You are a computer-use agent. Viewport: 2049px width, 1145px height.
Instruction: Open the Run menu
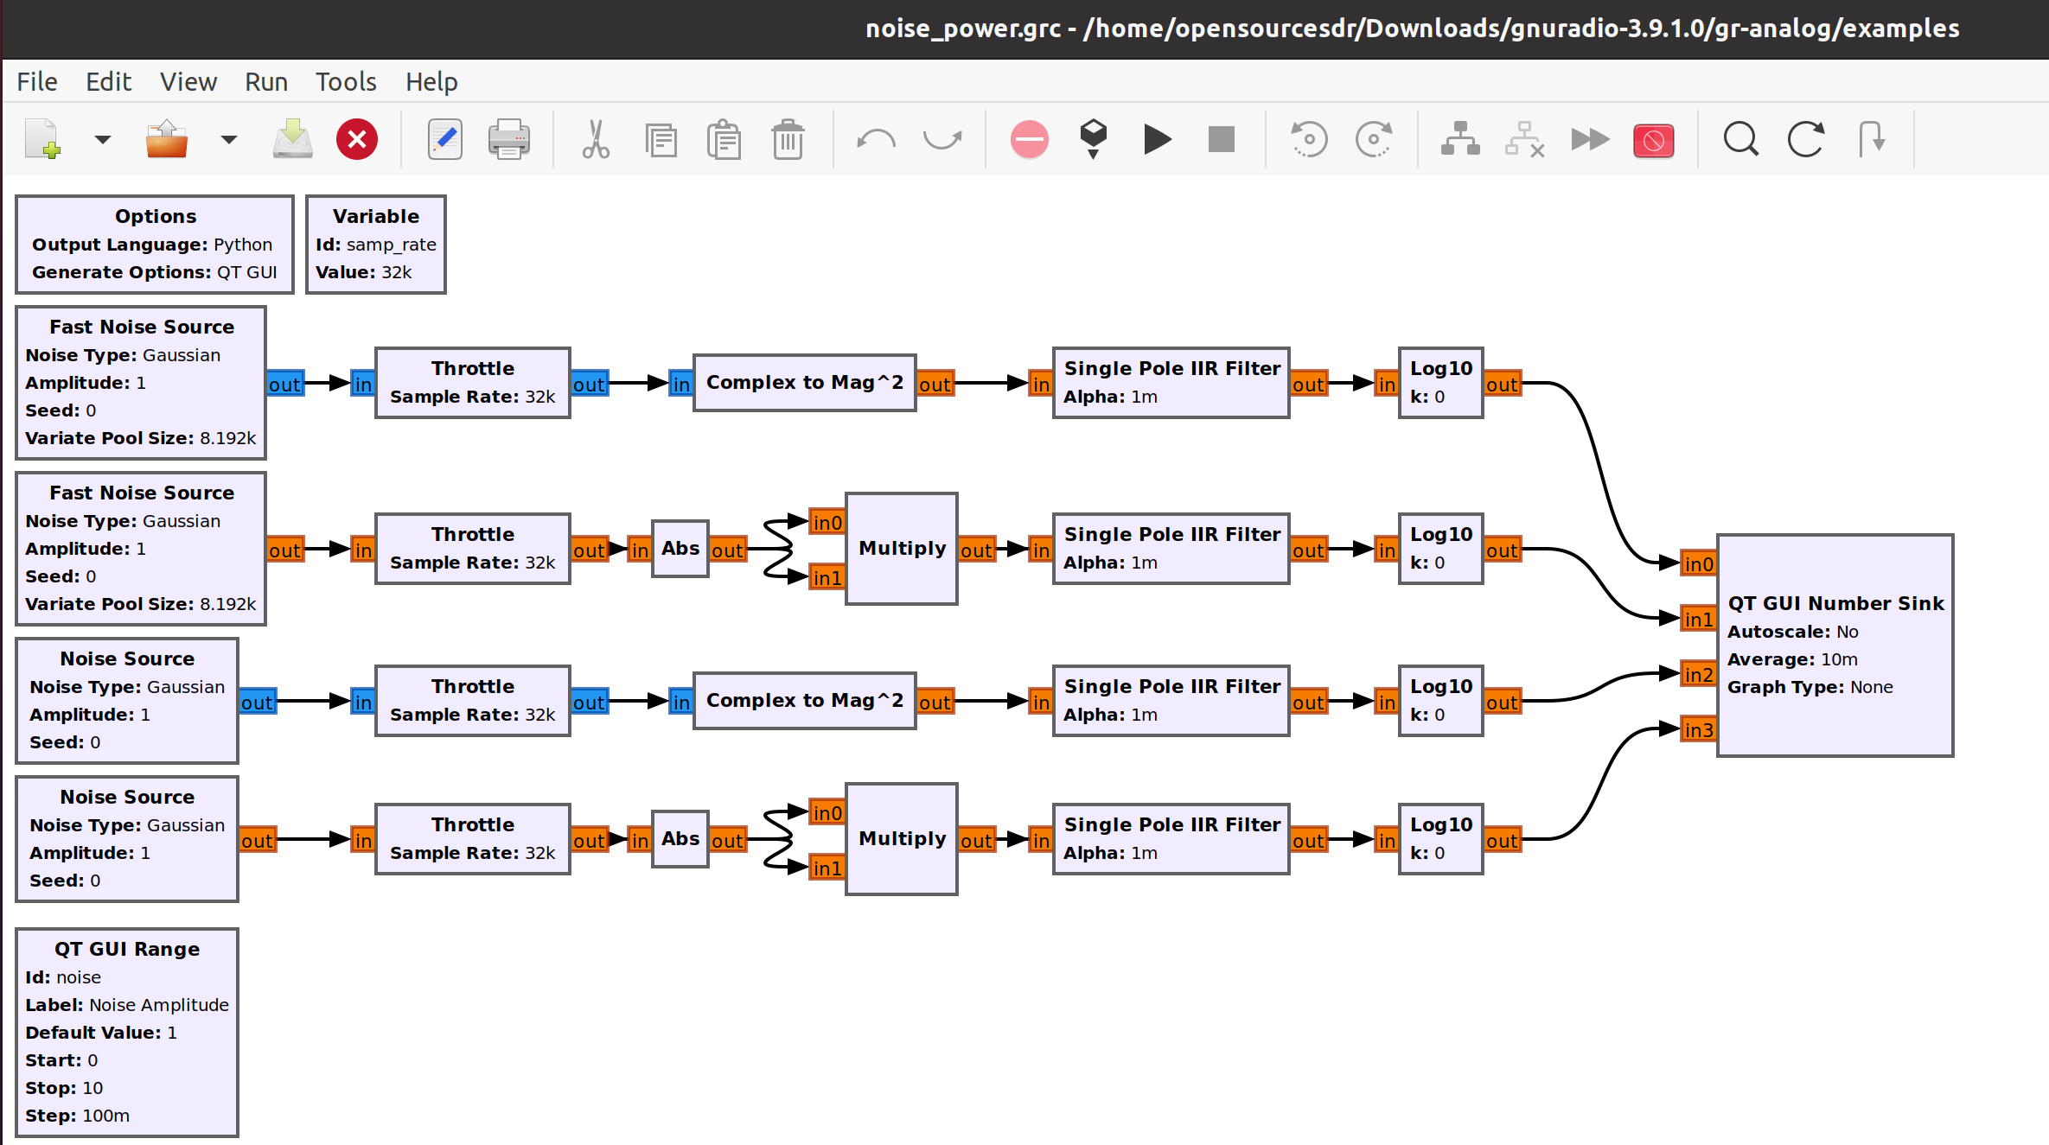coord(265,82)
